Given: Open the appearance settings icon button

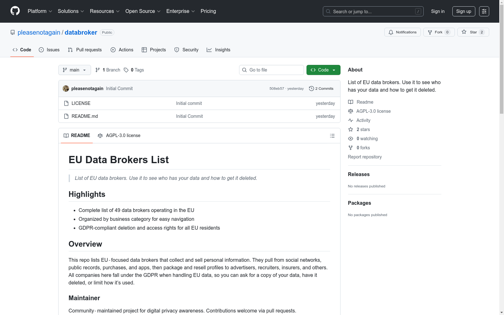Looking at the screenshot, I should [484, 11].
